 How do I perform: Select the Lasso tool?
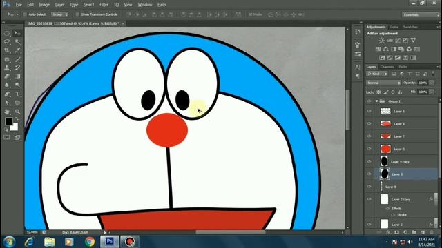click(7, 42)
